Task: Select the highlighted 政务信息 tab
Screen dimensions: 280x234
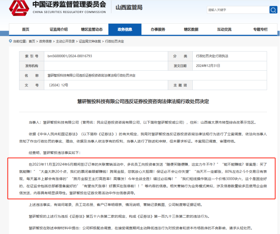Action: coord(125,30)
